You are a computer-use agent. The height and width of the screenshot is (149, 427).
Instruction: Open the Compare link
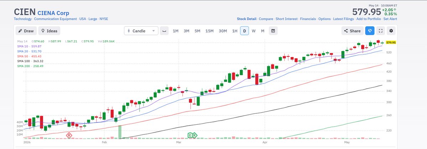click(266, 19)
